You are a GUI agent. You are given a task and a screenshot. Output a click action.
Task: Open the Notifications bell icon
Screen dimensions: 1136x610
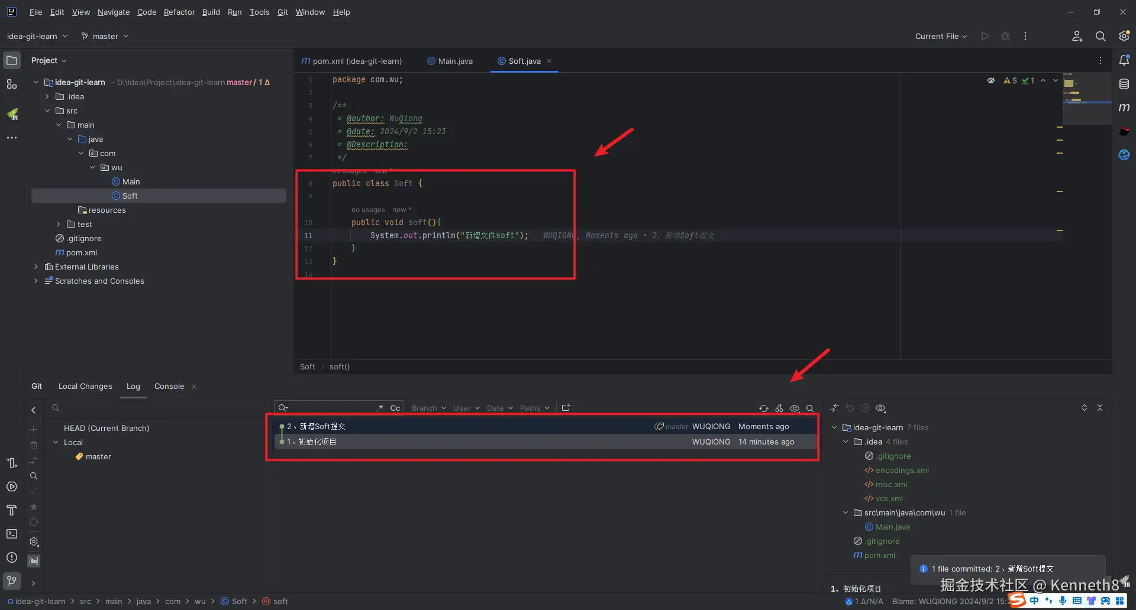(1124, 60)
